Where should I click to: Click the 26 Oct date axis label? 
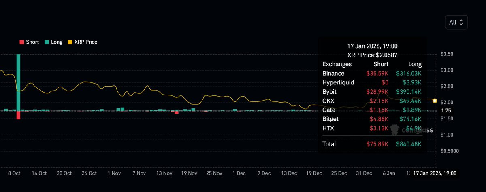coord(89,173)
